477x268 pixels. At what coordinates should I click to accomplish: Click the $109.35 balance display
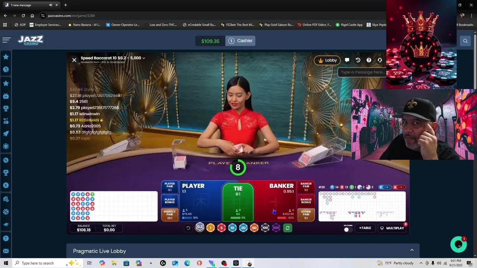pos(211,41)
